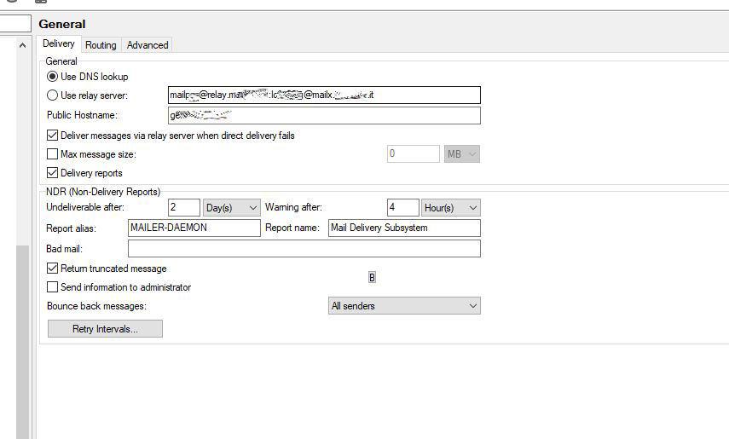This screenshot has height=439, width=729.
Task: Select the Use DNS lookup radio button
Action: [53, 77]
